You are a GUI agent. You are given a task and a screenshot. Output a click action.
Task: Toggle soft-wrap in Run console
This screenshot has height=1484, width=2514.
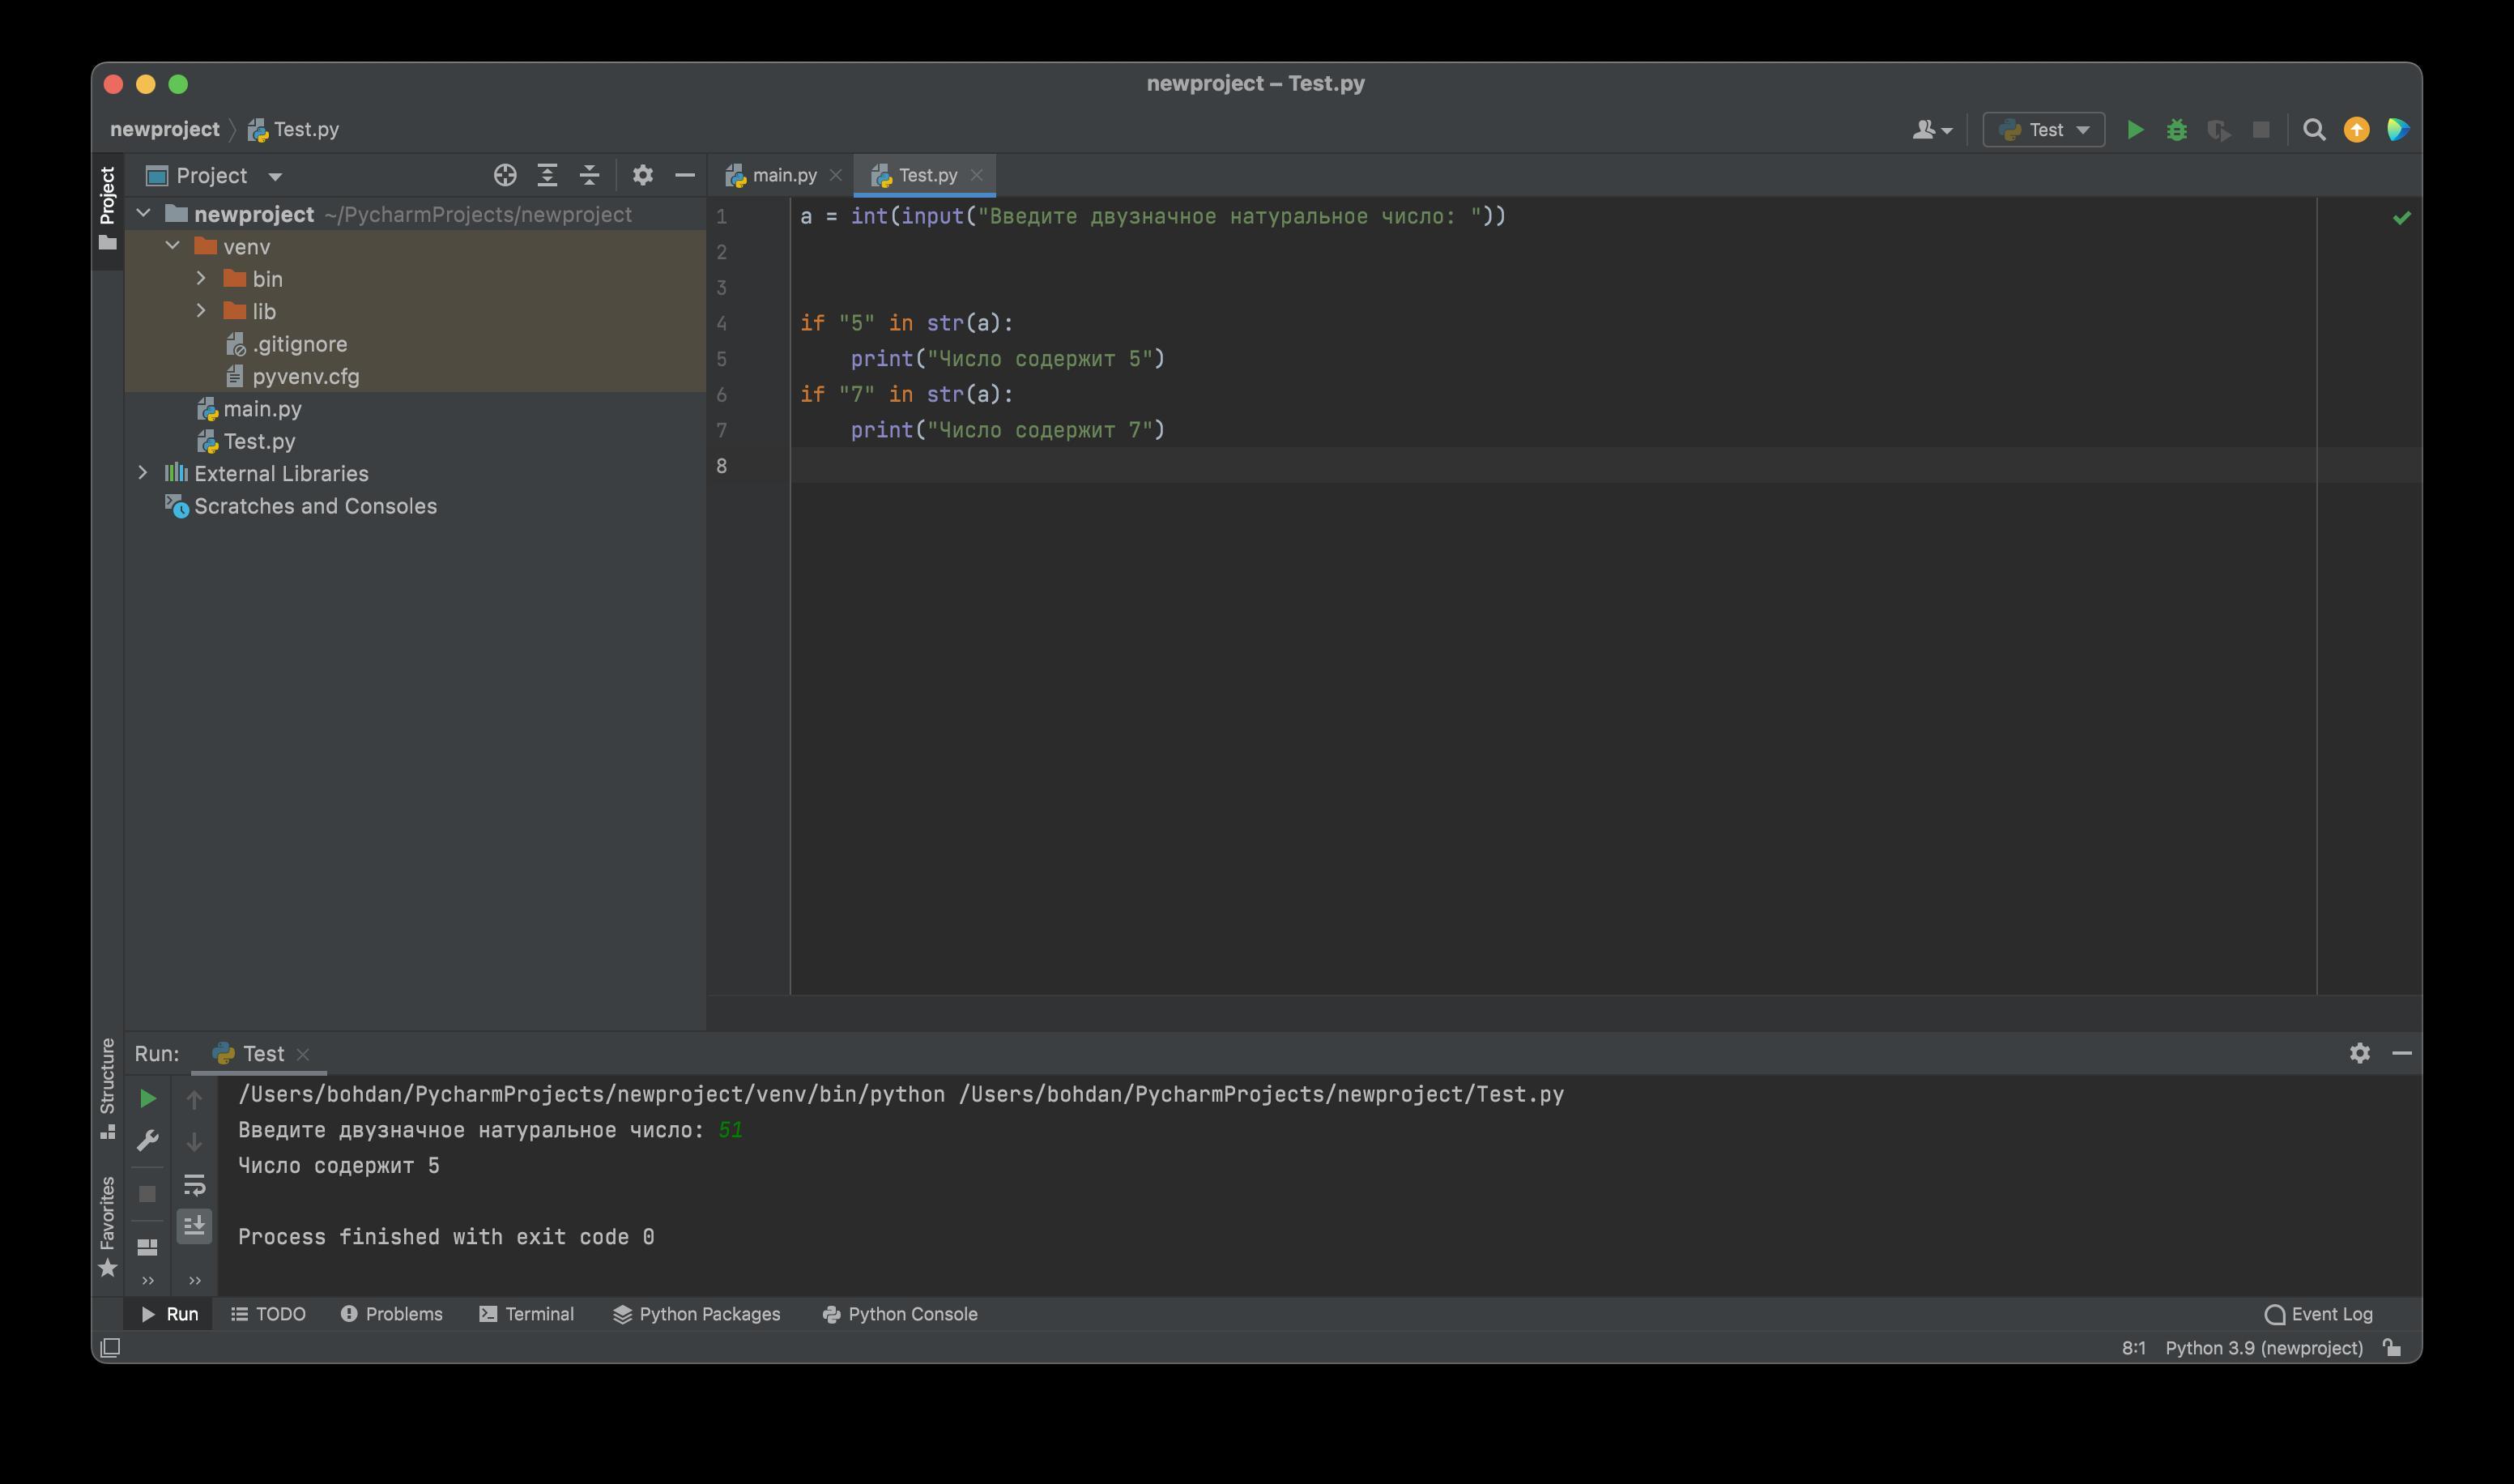tap(194, 1185)
